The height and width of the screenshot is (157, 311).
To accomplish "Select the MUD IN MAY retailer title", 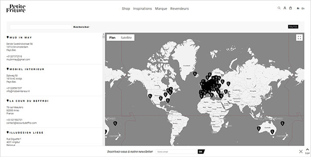I will [x=21, y=38].
